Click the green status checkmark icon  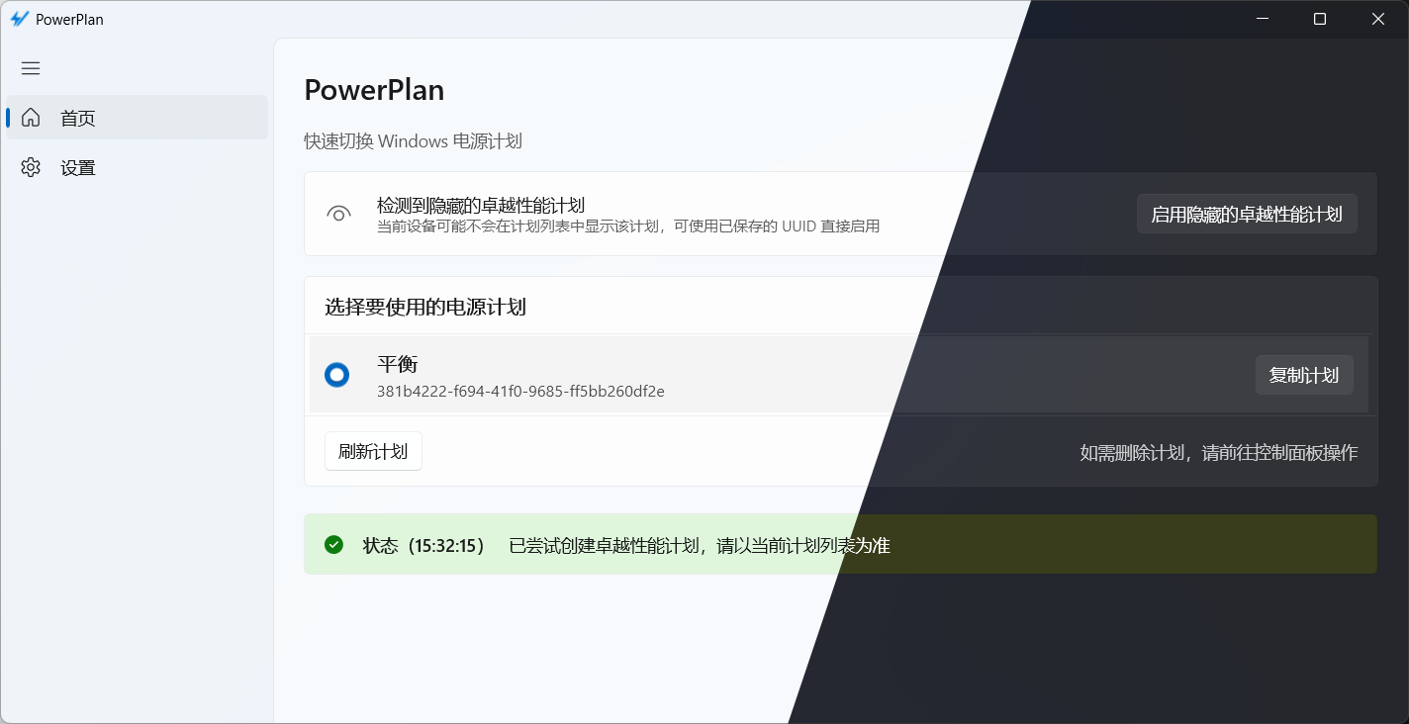click(x=334, y=545)
